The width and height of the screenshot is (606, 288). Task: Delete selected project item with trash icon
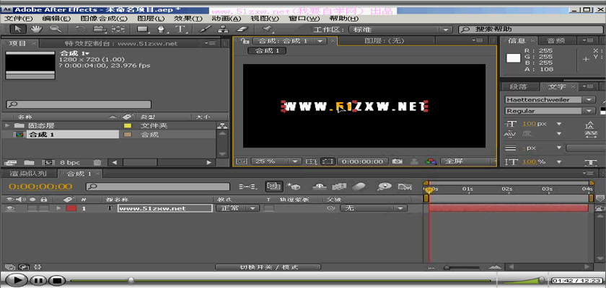(x=97, y=162)
